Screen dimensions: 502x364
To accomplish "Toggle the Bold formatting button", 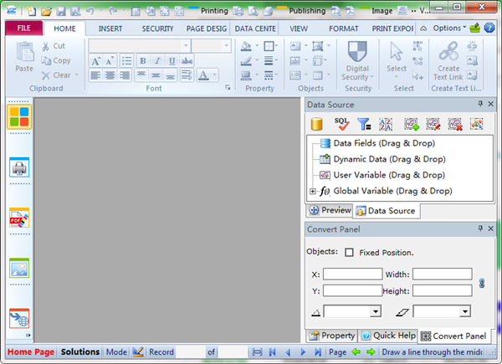I will coord(142,61).
